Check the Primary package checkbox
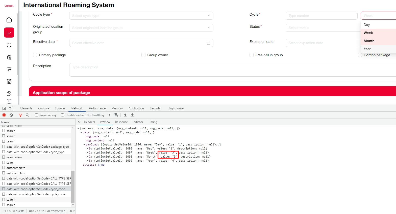The width and height of the screenshot is (396, 214). click(x=35, y=55)
